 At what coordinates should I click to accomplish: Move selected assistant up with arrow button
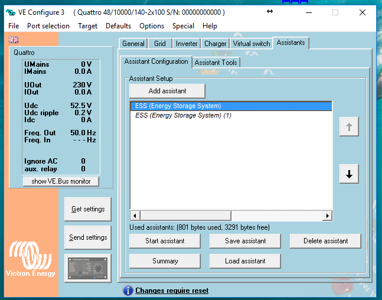349,127
